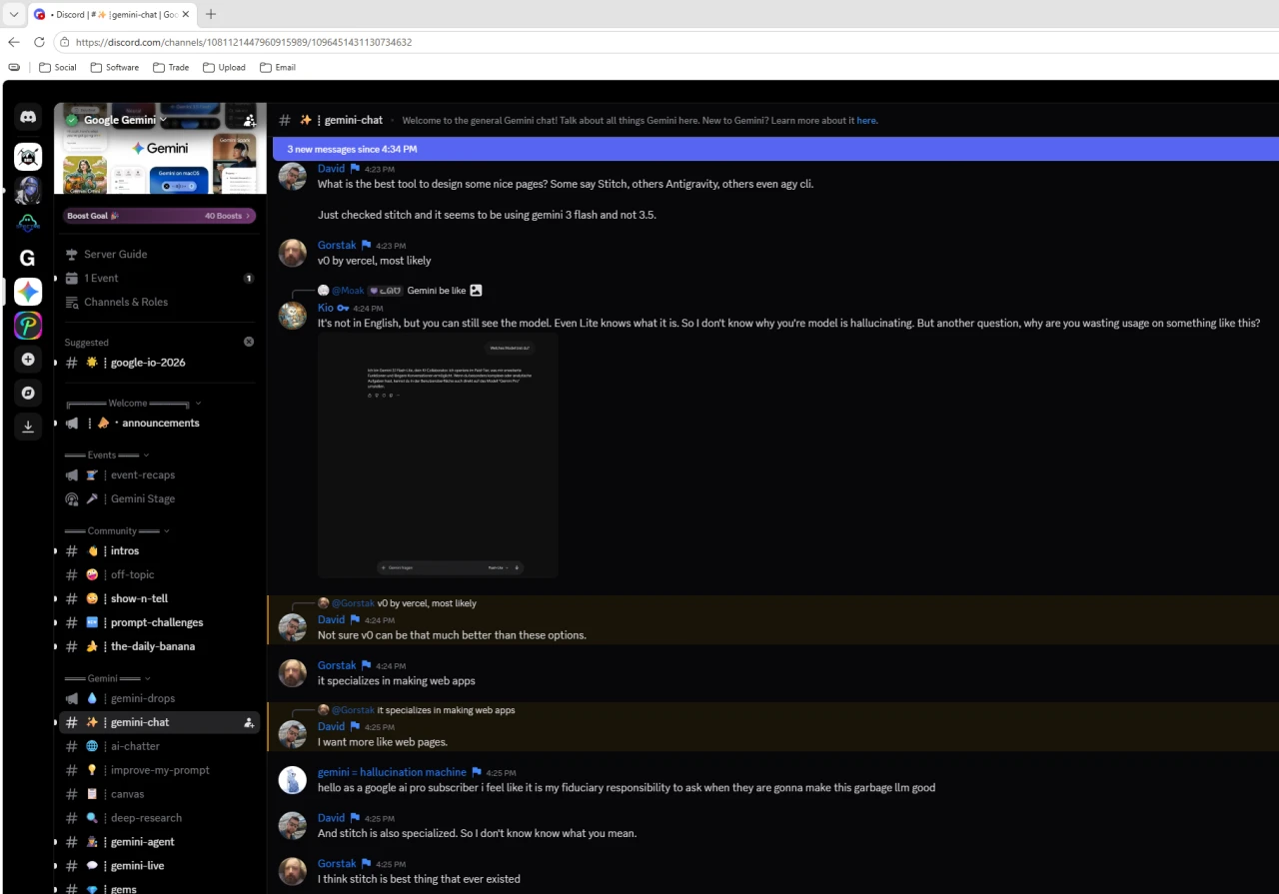Expand the Google Gemini server menu
Viewport: 1279px width, 894px height.
(127, 120)
